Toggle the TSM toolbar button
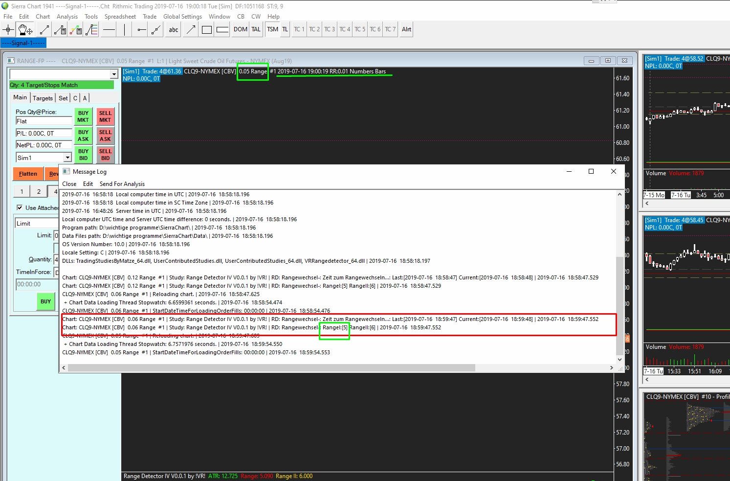The image size is (730, 481). point(273,29)
